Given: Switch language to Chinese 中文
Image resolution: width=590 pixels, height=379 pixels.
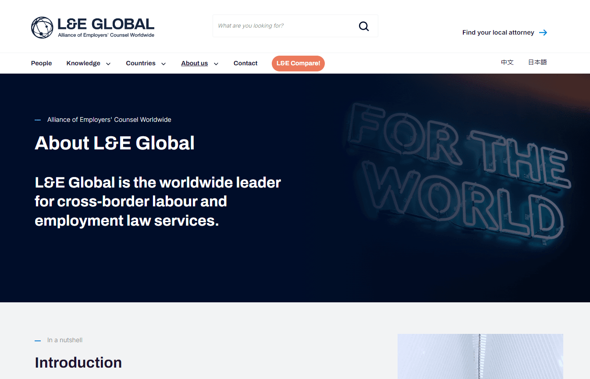Looking at the screenshot, I should tap(507, 62).
